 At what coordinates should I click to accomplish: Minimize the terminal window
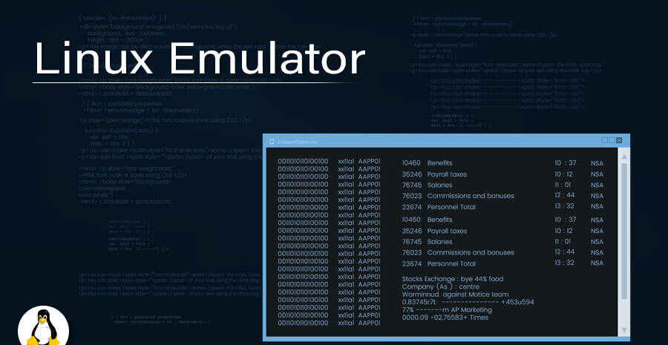pos(604,140)
